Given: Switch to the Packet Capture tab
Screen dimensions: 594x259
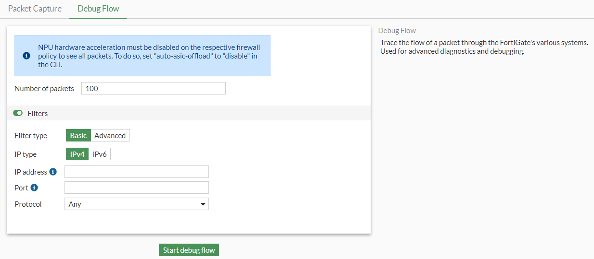Looking at the screenshot, I should (35, 9).
